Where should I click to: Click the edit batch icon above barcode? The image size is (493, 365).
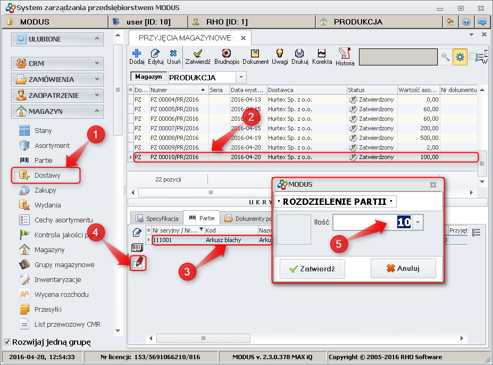point(137,233)
